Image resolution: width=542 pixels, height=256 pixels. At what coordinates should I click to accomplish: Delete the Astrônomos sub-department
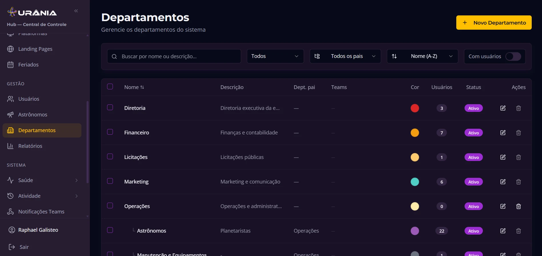[x=519, y=231]
